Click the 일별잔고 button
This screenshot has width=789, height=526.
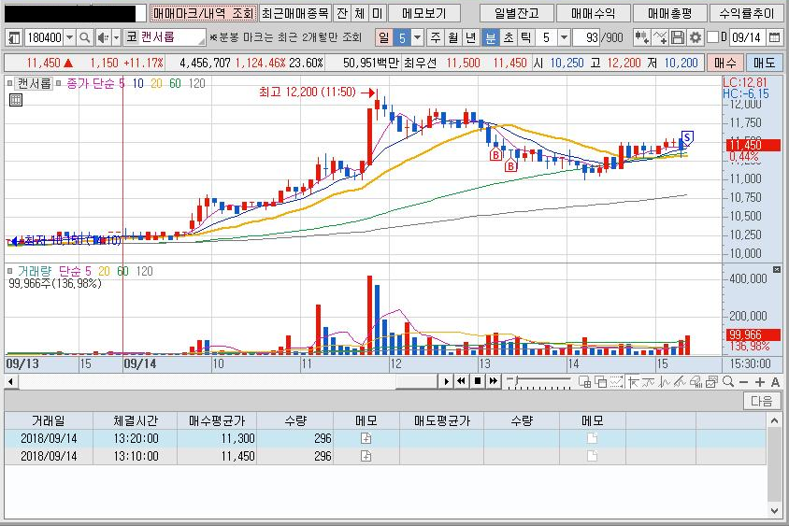tap(516, 13)
